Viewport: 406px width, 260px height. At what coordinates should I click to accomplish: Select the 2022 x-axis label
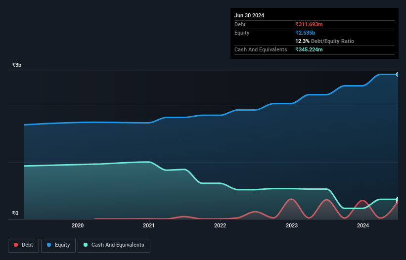point(220,225)
